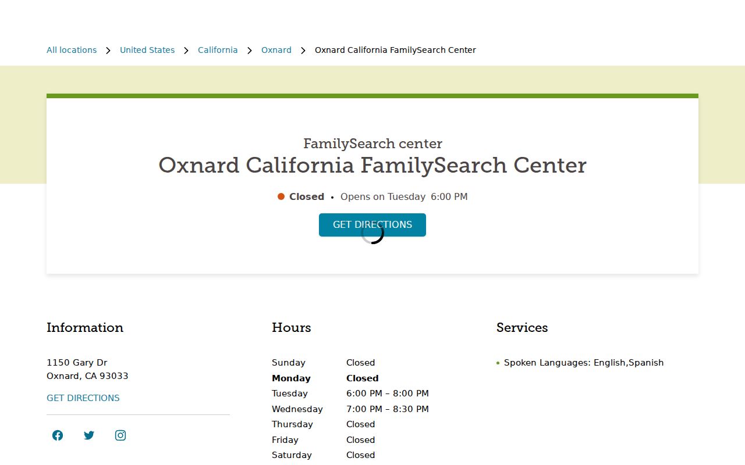Click the Thursday row label

click(292, 424)
